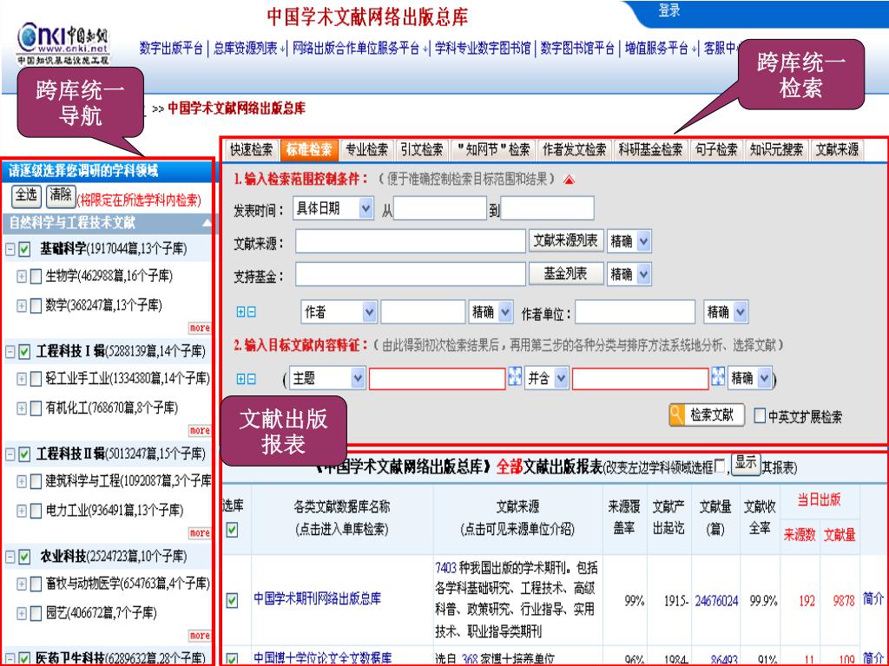The image size is (889, 666).
Task: Click the minus icon in the 主题 row
Action: 252,379
